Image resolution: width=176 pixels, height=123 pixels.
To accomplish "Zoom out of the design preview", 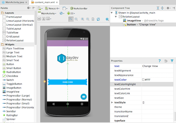I will coord(88,19).
